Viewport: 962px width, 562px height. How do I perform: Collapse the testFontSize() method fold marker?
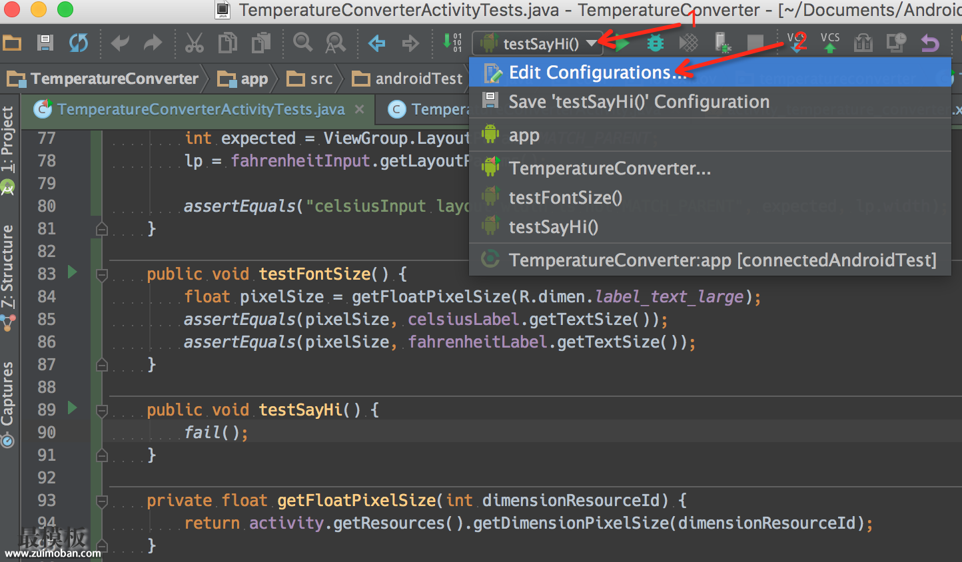pos(102,274)
